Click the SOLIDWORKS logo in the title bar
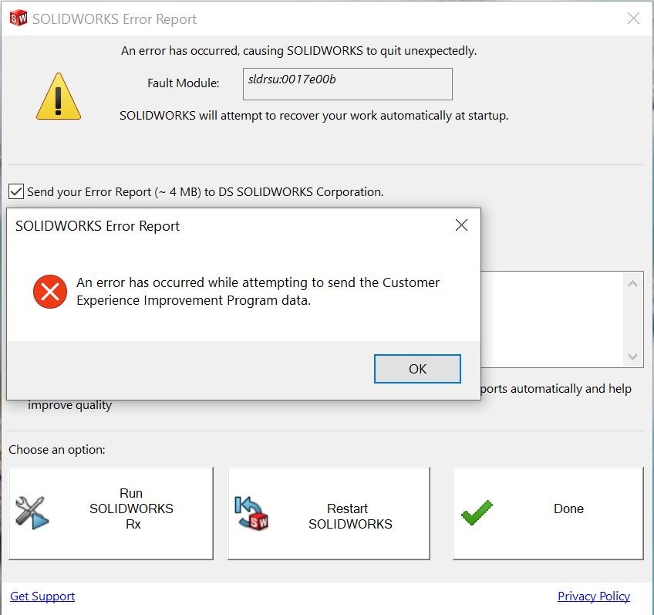Viewport: 654px width, 615px height. [x=17, y=18]
